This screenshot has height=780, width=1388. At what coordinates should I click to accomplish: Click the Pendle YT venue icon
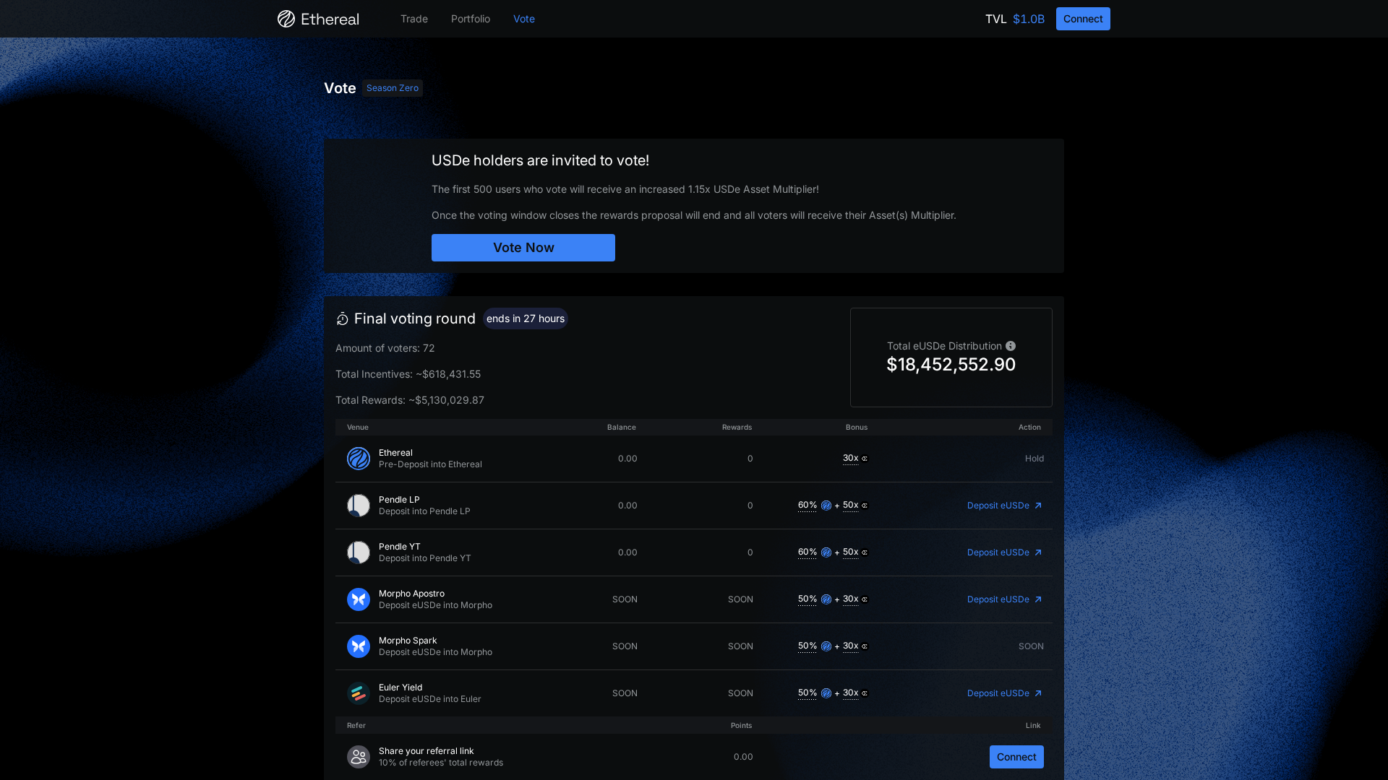coord(359,552)
